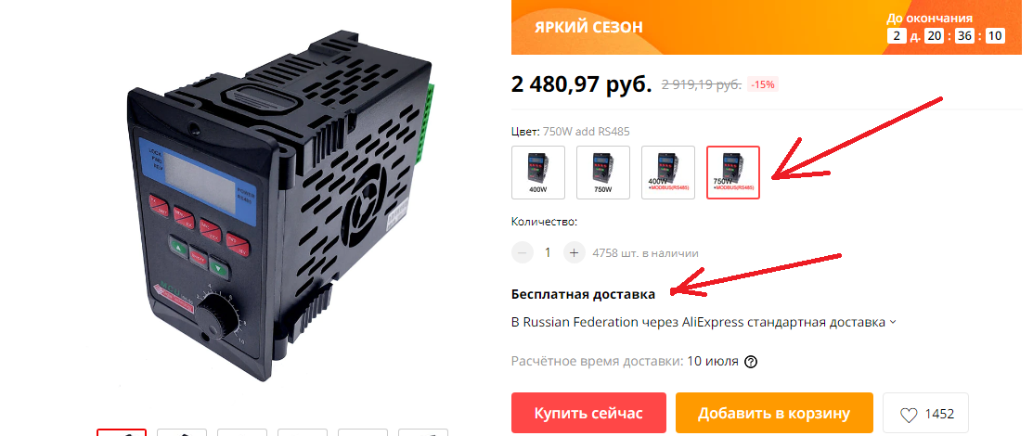Click the Добавить в корзину button

(x=774, y=414)
